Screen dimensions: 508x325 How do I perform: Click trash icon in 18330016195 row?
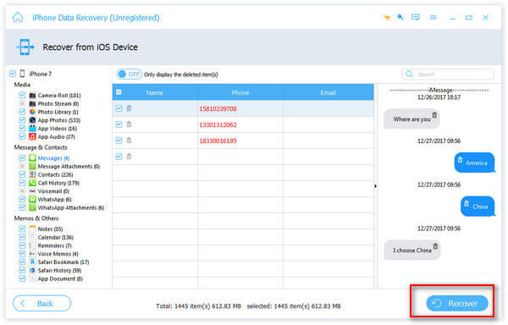click(x=129, y=140)
